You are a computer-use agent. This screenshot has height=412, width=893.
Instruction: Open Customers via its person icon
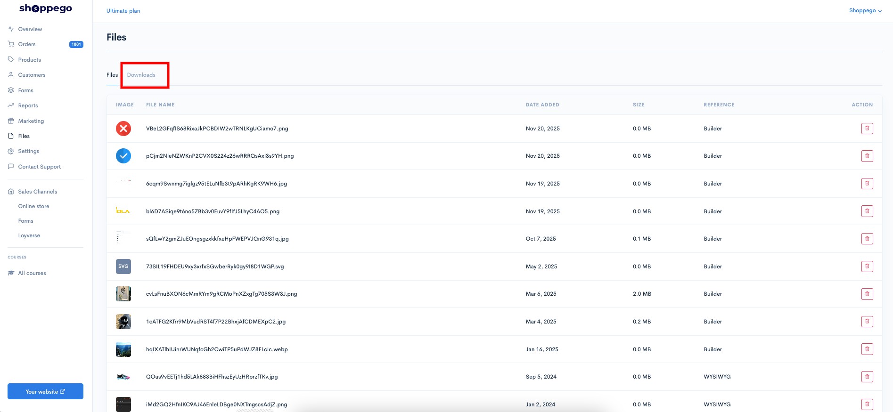[x=11, y=75]
